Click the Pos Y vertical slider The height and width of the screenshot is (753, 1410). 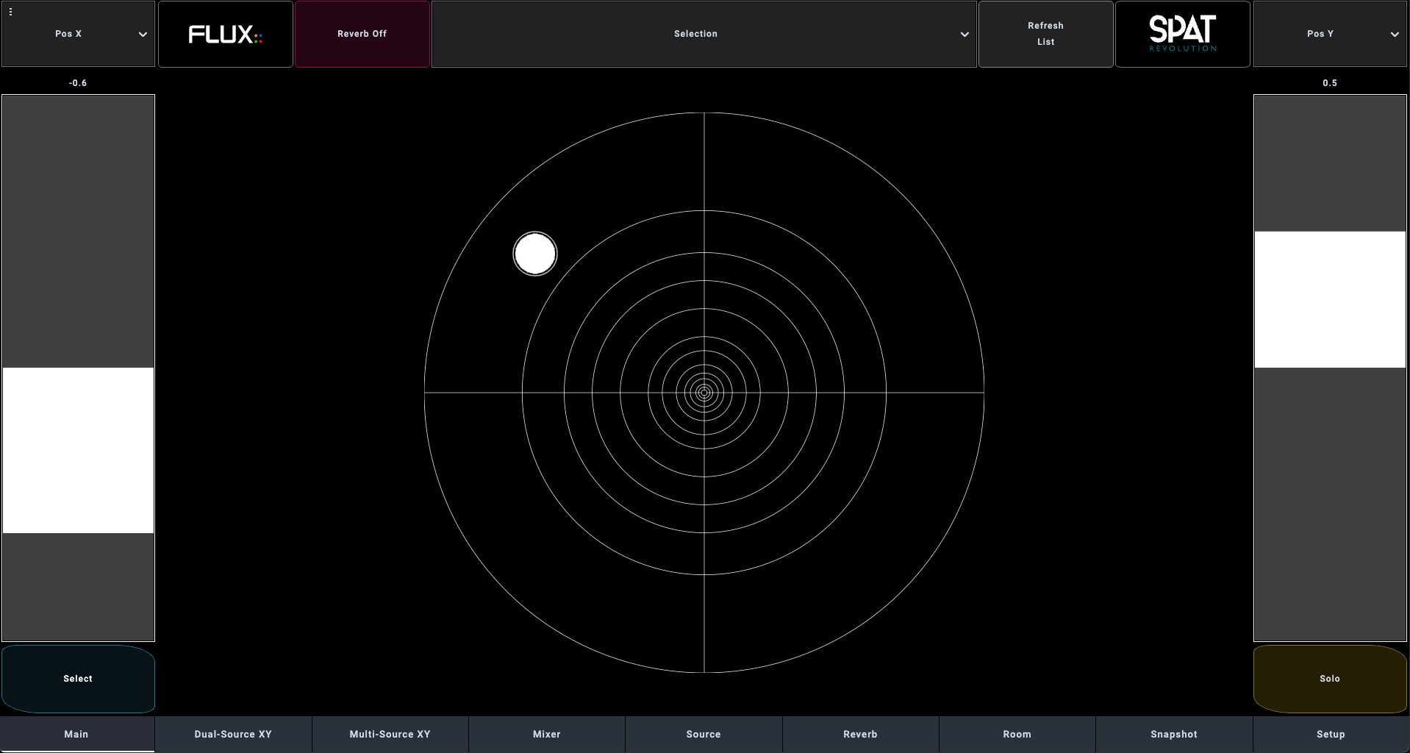point(1329,368)
